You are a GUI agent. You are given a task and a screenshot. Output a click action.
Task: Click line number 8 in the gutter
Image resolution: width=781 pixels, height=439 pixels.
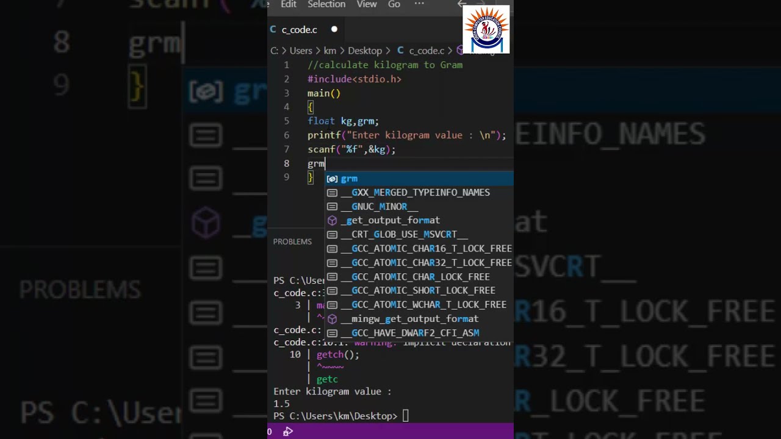point(286,163)
